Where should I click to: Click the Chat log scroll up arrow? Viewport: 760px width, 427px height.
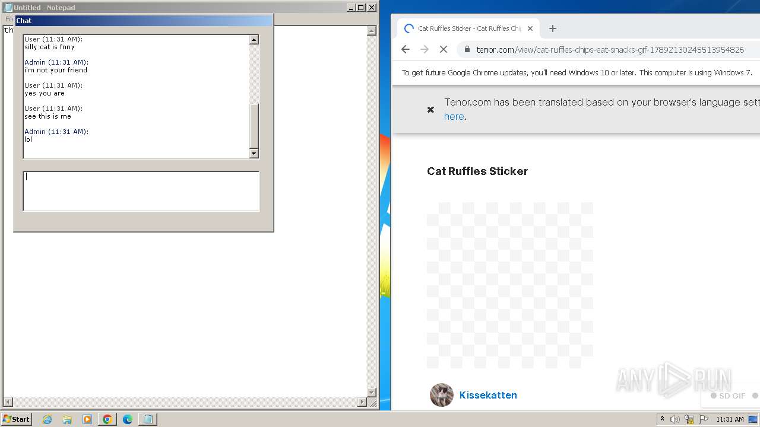[254, 40]
